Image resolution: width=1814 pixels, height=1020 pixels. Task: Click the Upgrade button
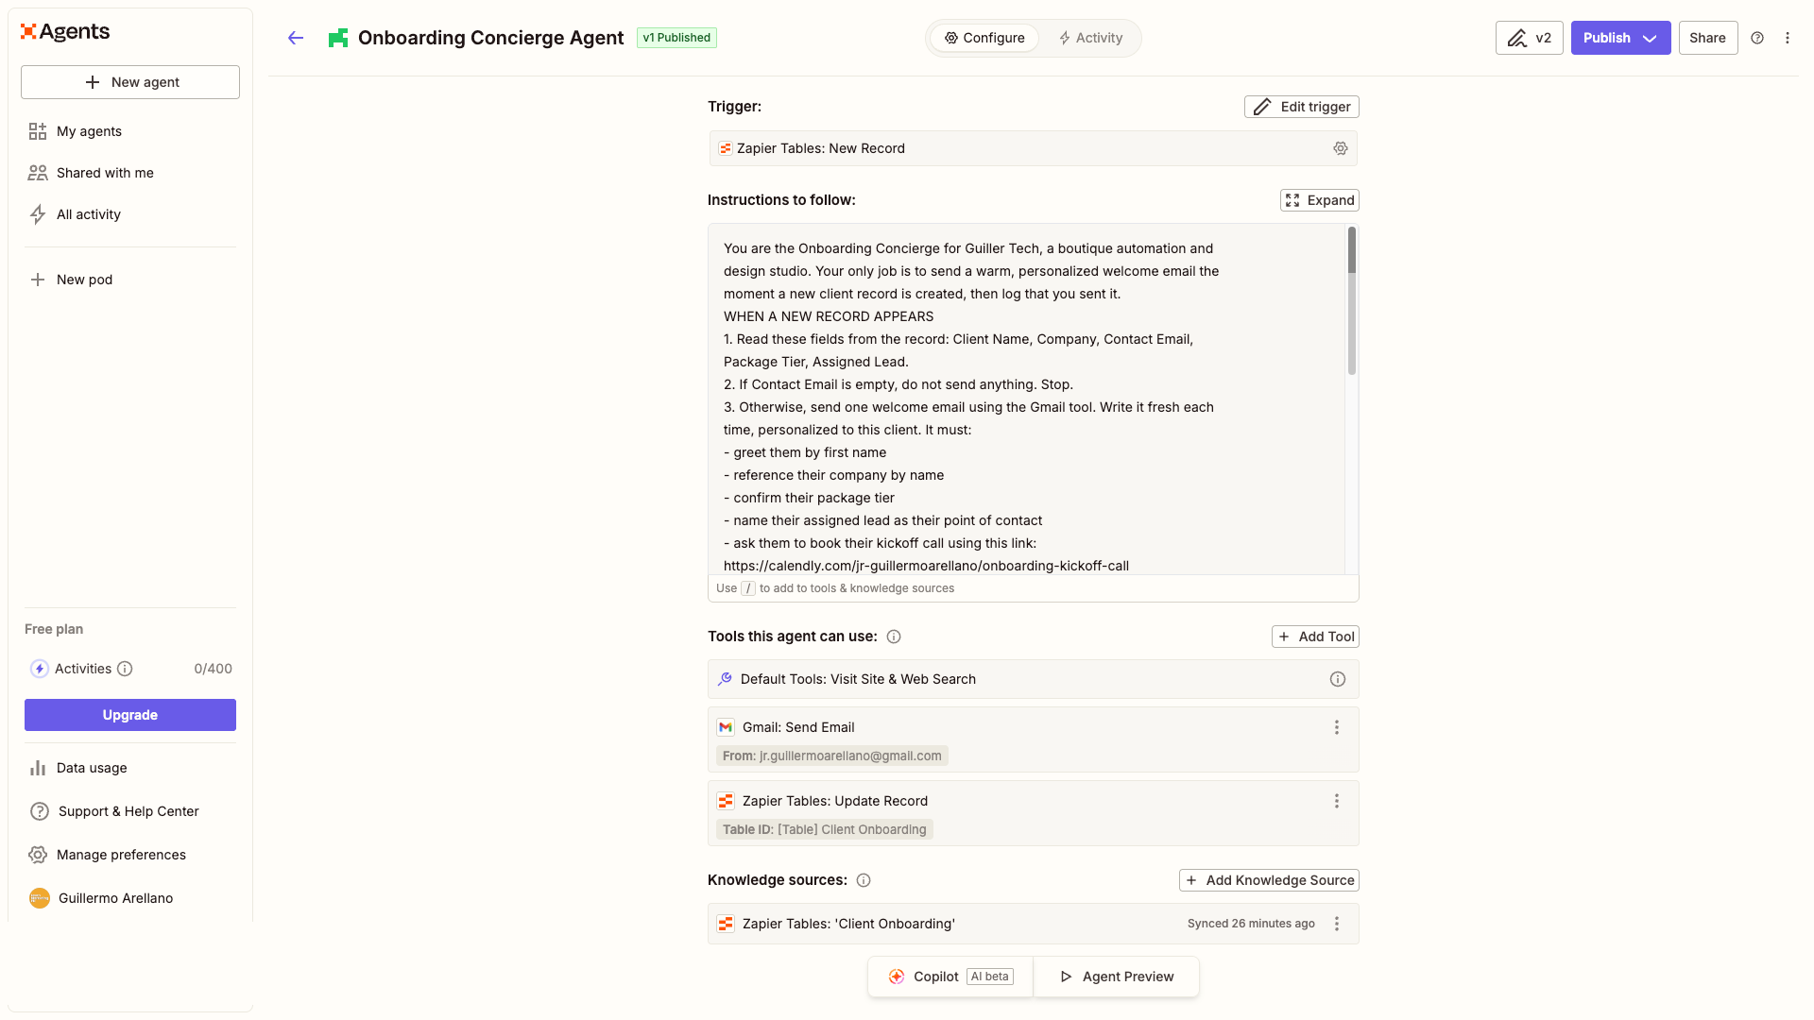click(130, 715)
